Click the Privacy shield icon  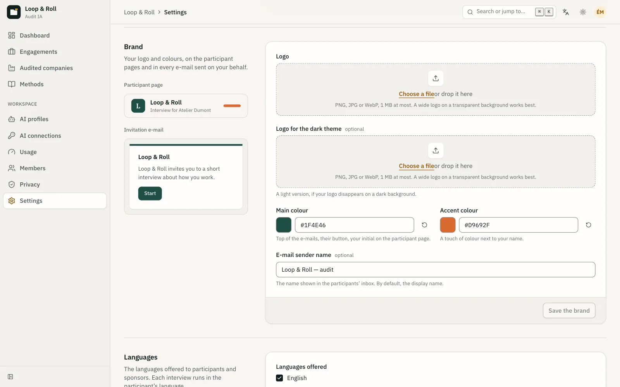click(12, 185)
